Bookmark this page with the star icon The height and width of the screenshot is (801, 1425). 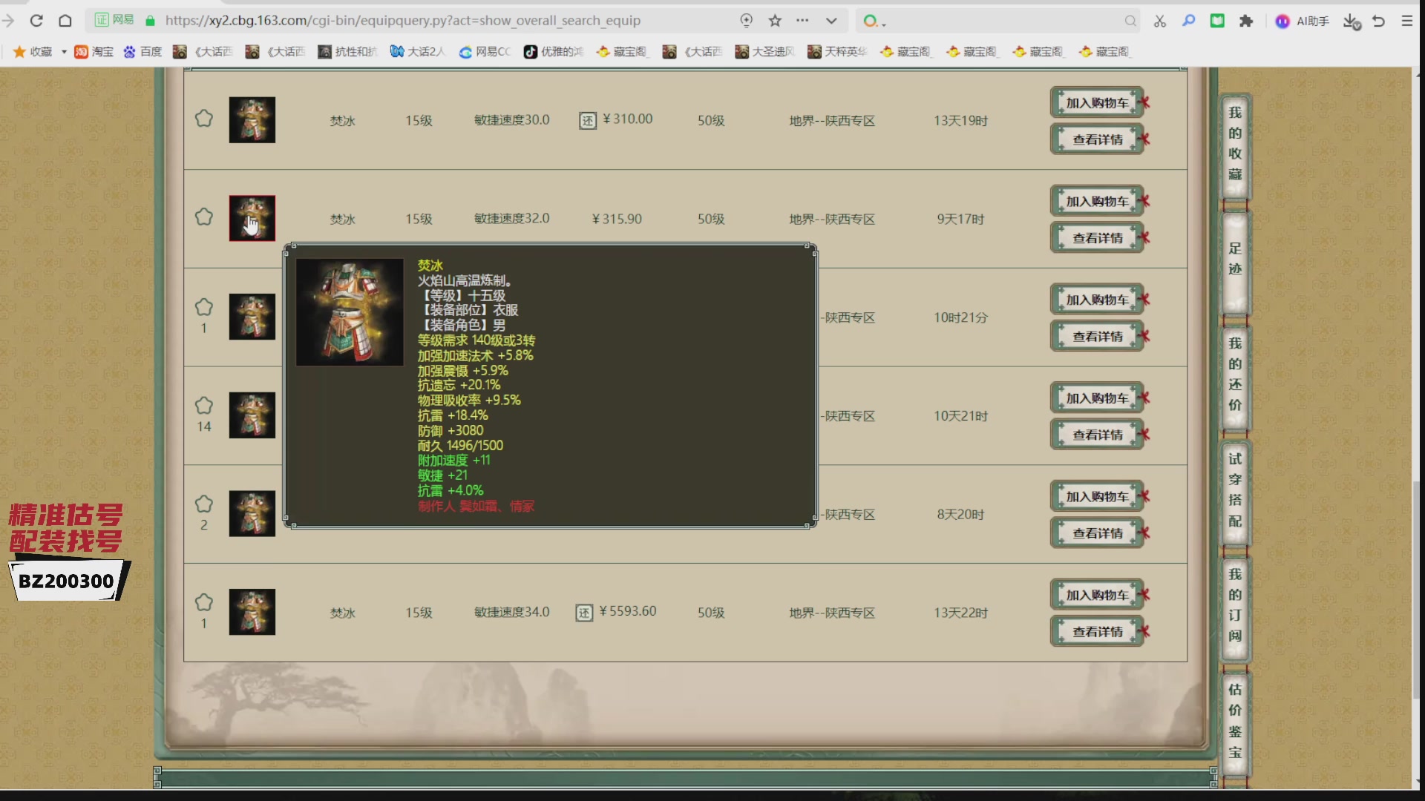click(x=775, y=21)
